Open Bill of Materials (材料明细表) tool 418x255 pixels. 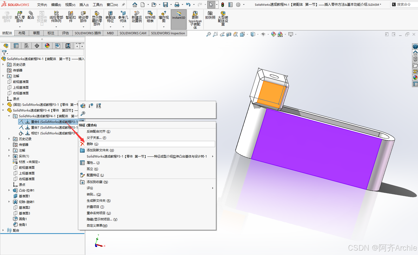click(x=150, y=17)
